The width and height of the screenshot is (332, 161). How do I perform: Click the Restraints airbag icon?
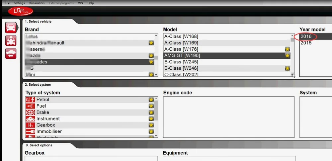click(x=30, y=136)
